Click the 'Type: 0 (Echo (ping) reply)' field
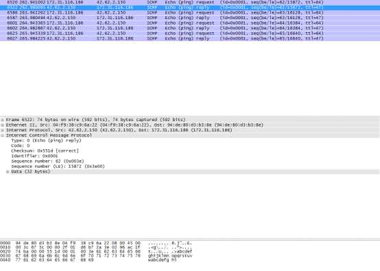 (x=46, y=140)
